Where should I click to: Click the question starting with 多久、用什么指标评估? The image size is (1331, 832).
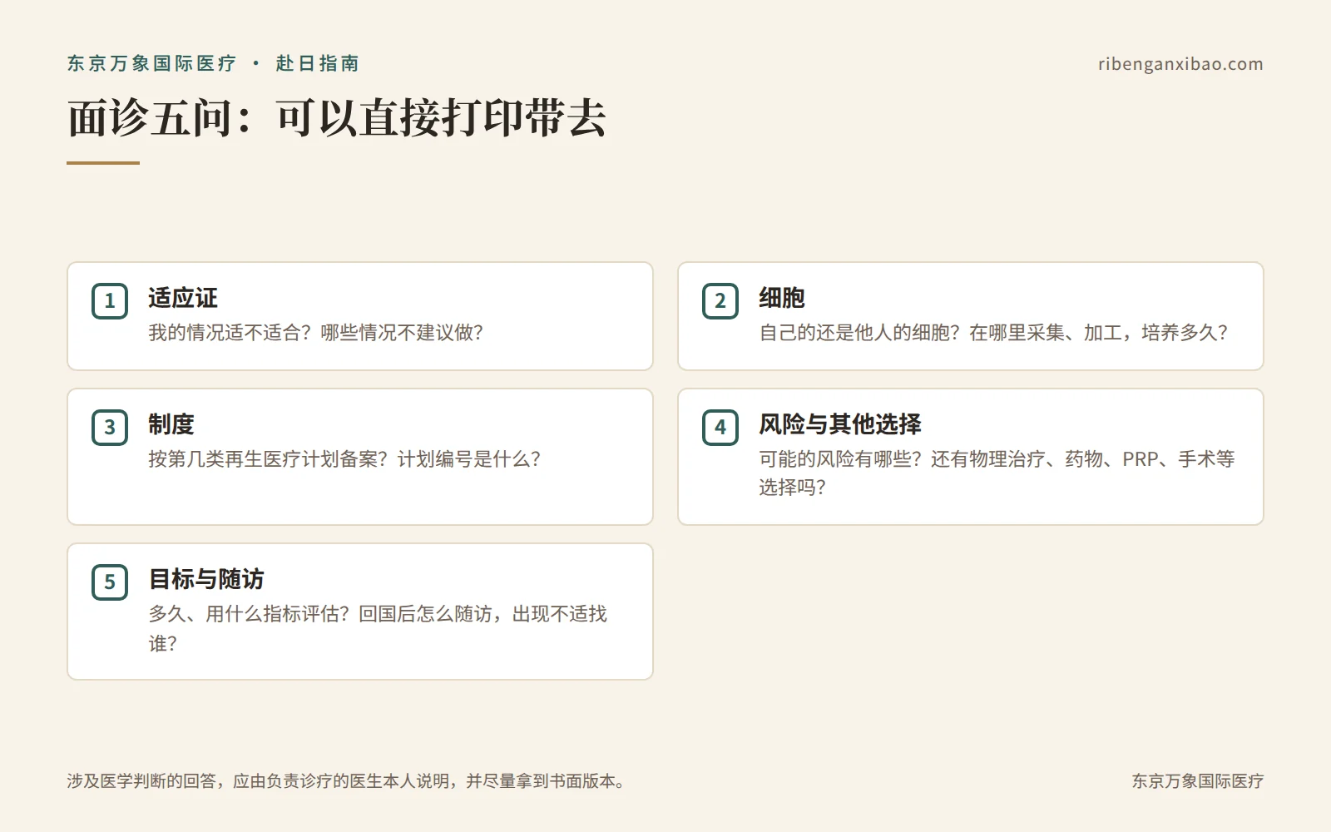coord(378,628)
